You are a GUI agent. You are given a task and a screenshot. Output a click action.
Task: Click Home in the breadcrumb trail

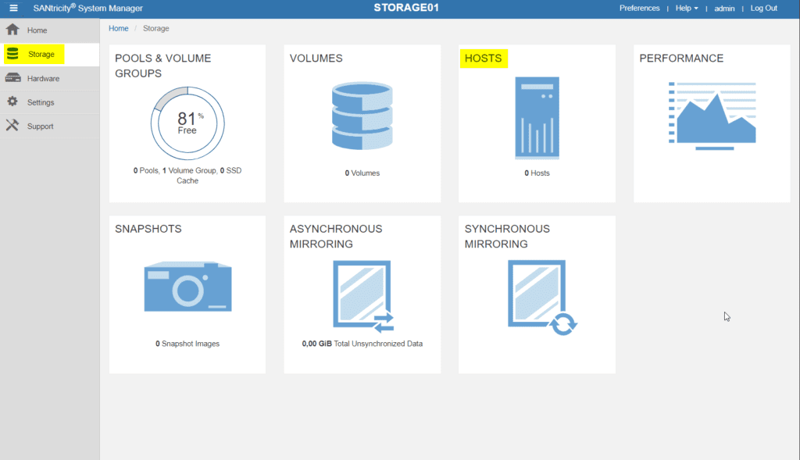click(x=118, y=27)
